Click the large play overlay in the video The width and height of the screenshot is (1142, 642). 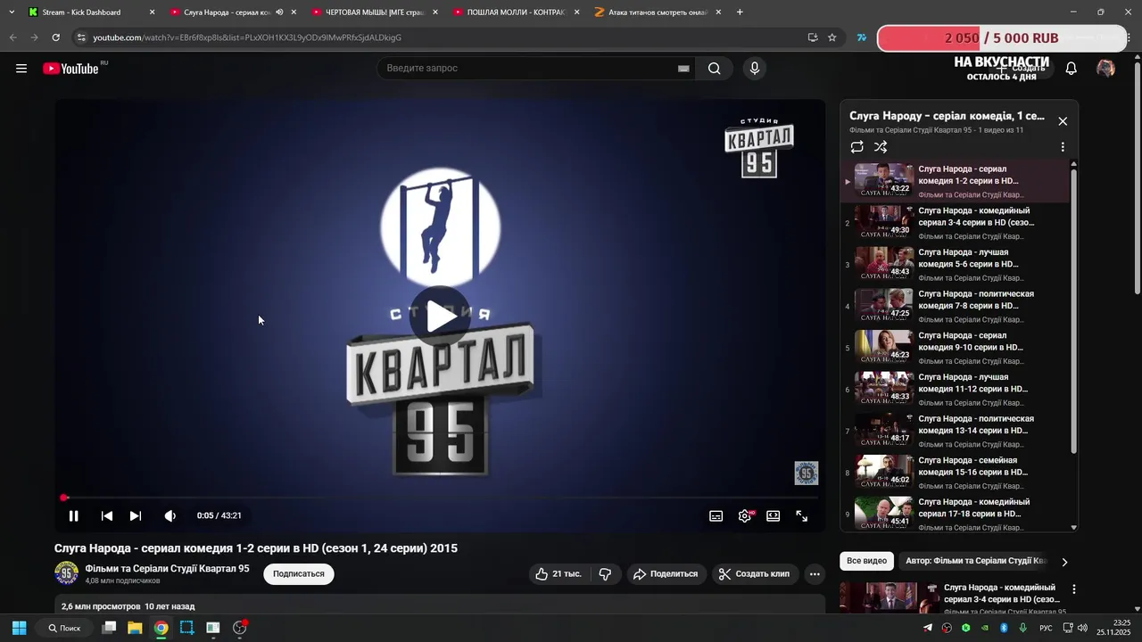(440, 317)
